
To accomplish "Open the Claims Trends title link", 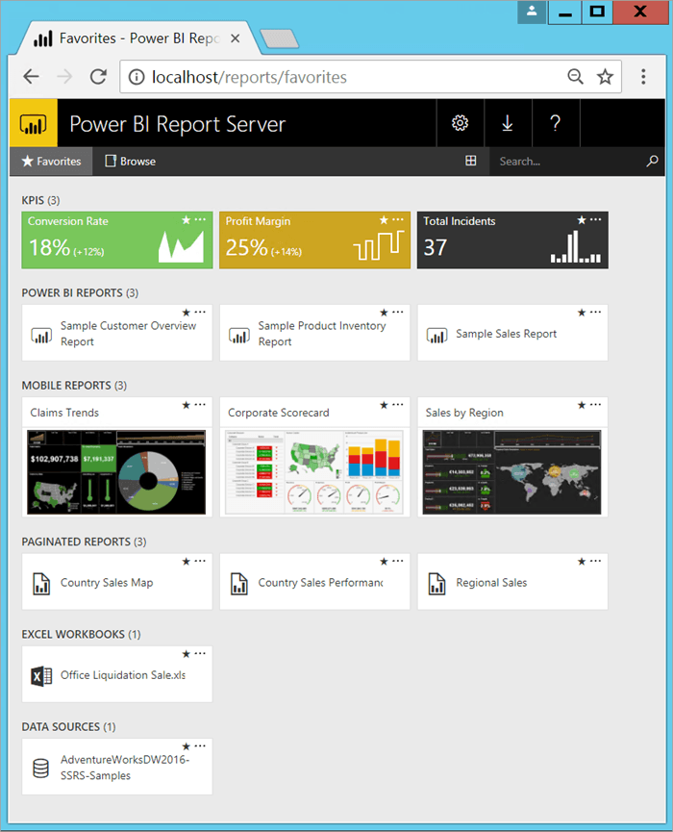I will (x=64, y=413).
